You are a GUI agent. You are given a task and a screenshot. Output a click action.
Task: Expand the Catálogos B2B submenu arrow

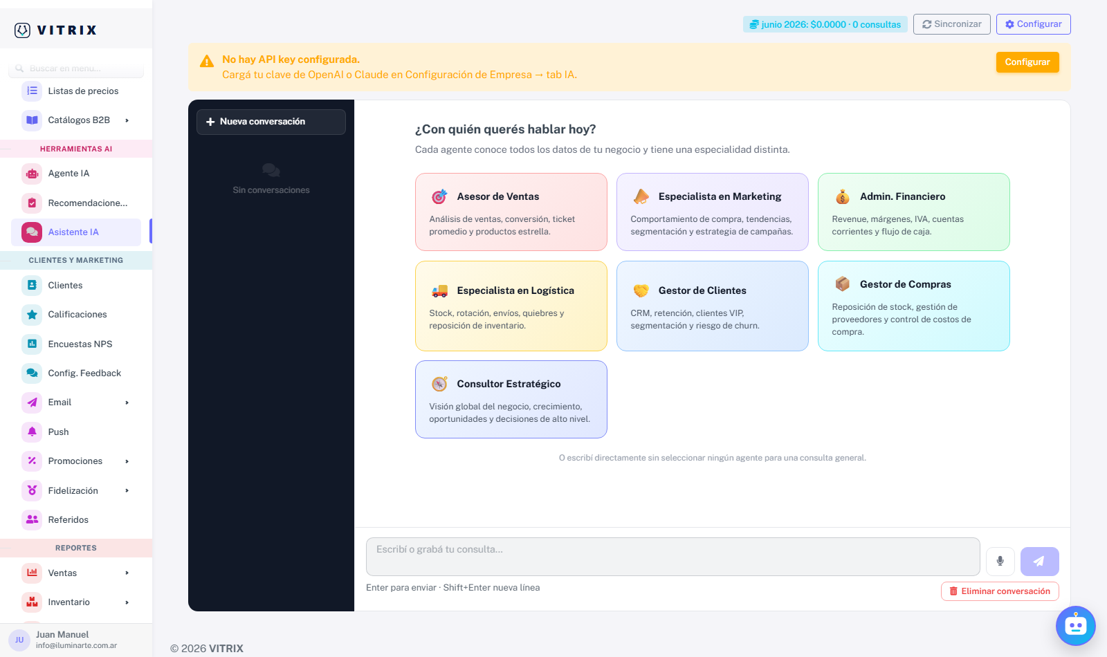point(127,120)
